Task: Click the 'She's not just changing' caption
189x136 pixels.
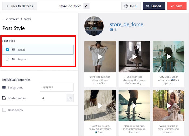Action: [134, 80]
